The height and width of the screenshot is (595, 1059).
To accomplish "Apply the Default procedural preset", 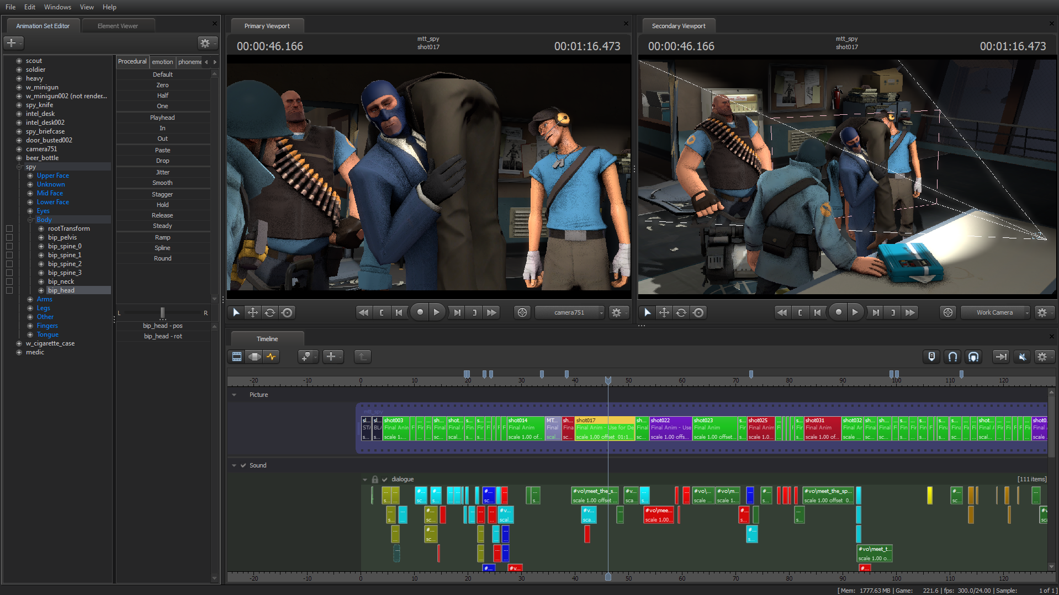I will tap(162, 74).
